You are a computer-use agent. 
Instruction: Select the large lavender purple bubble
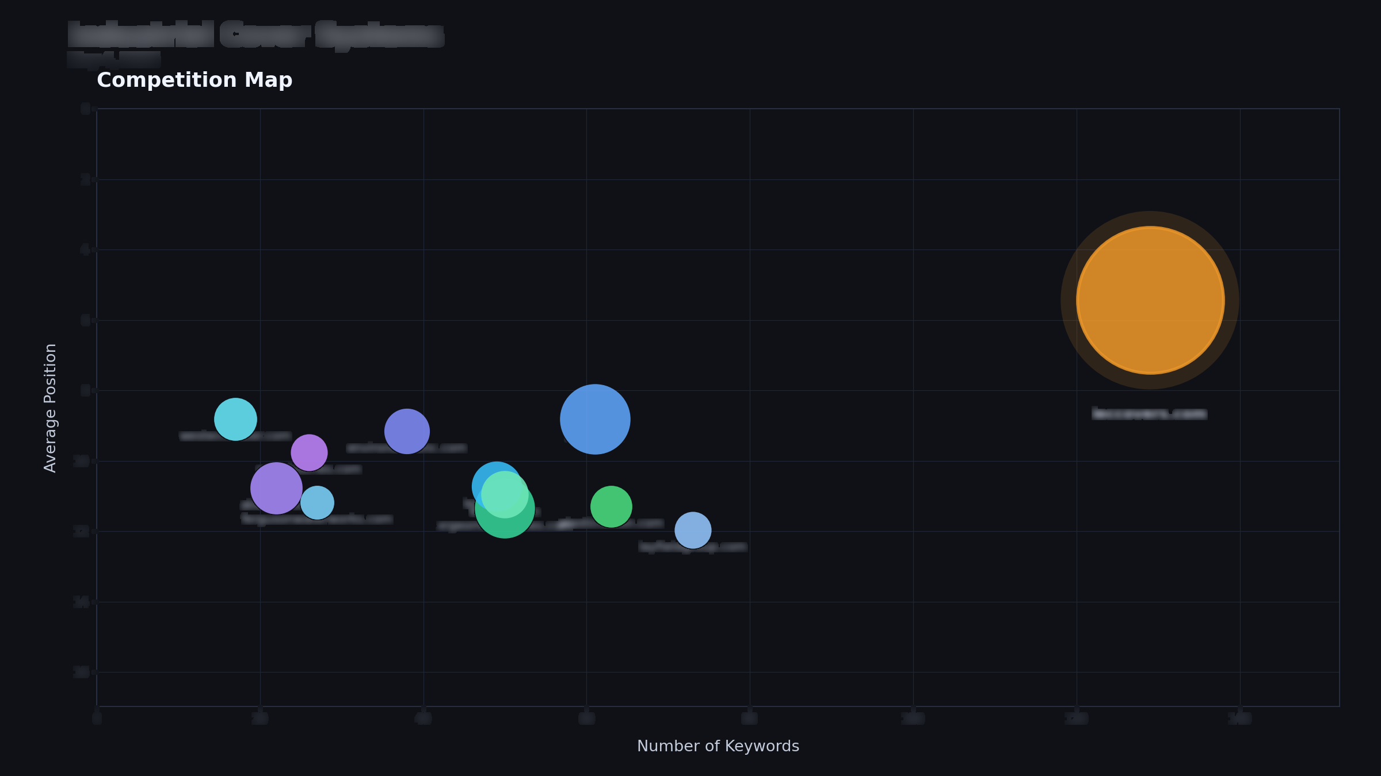click(276, 488)
